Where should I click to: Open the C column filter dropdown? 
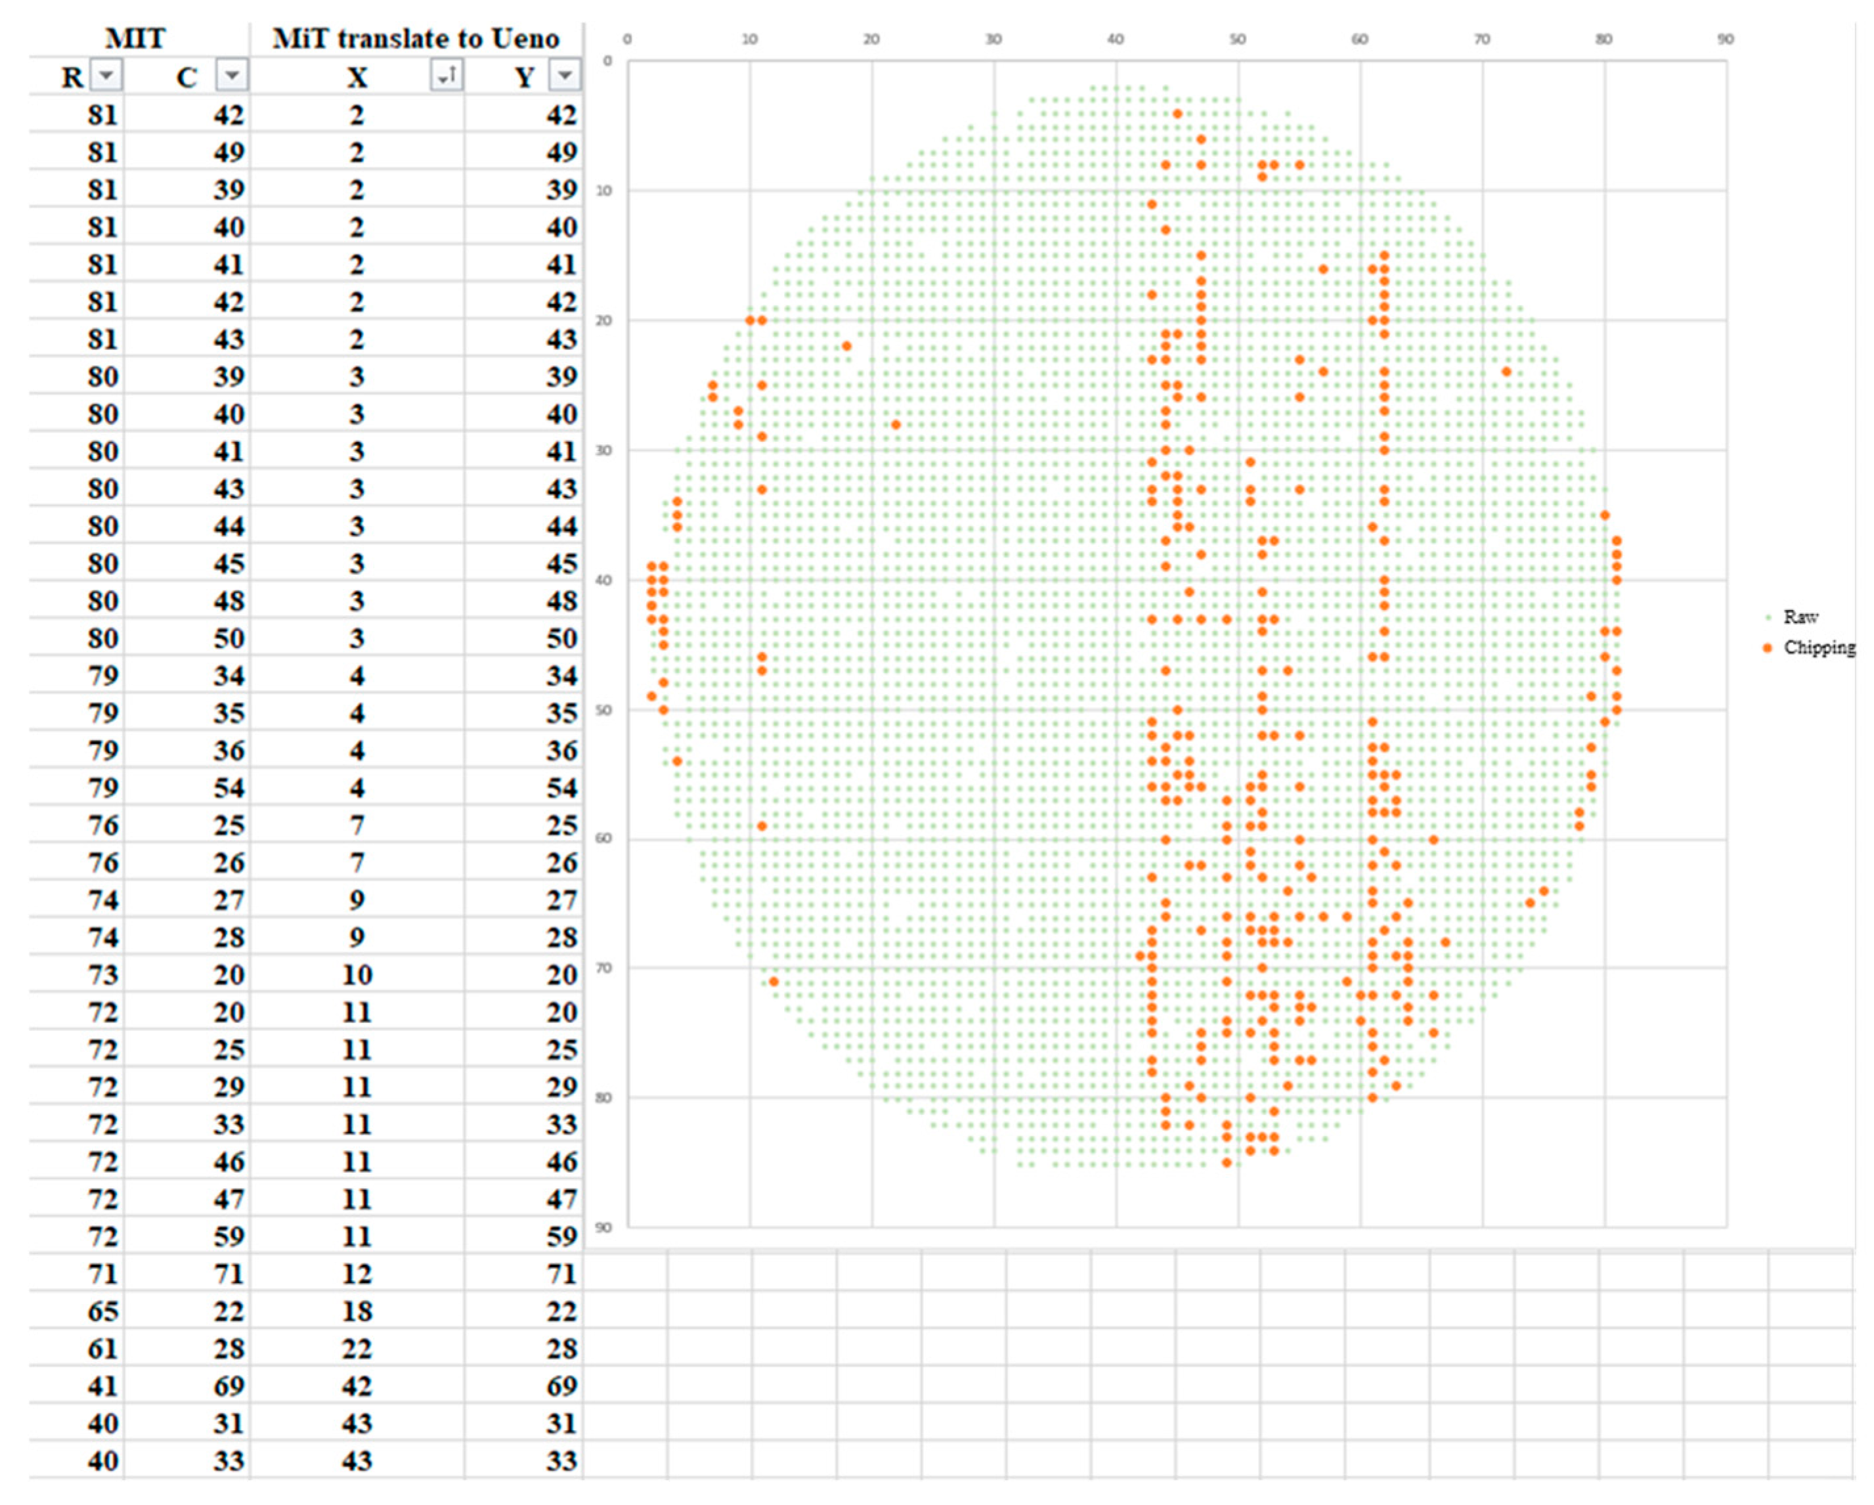pos(232,76)
